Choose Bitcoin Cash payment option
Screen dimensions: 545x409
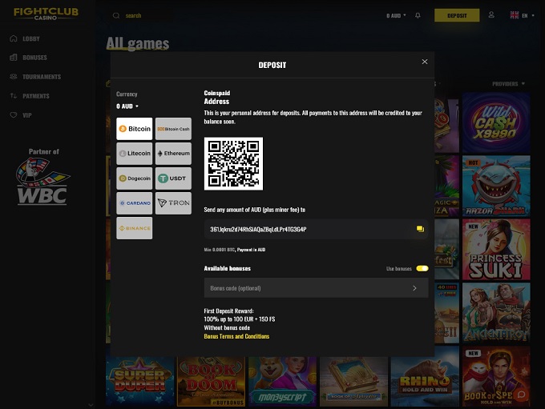click(173, 129)
